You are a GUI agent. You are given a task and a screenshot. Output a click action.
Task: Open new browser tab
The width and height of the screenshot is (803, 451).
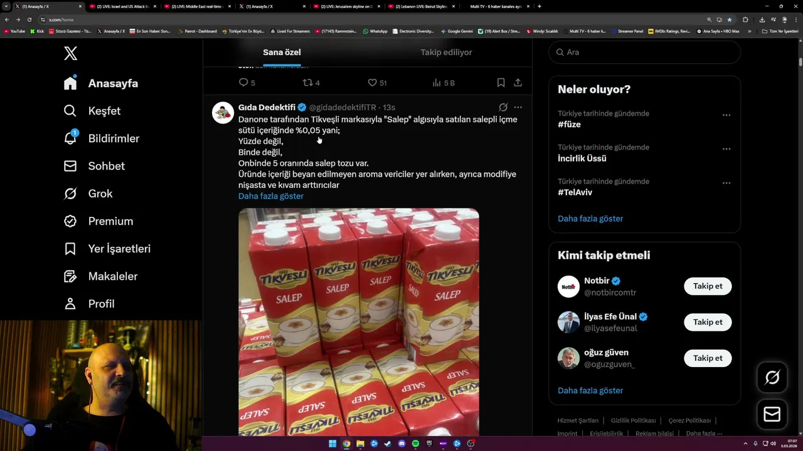(540, 6)
